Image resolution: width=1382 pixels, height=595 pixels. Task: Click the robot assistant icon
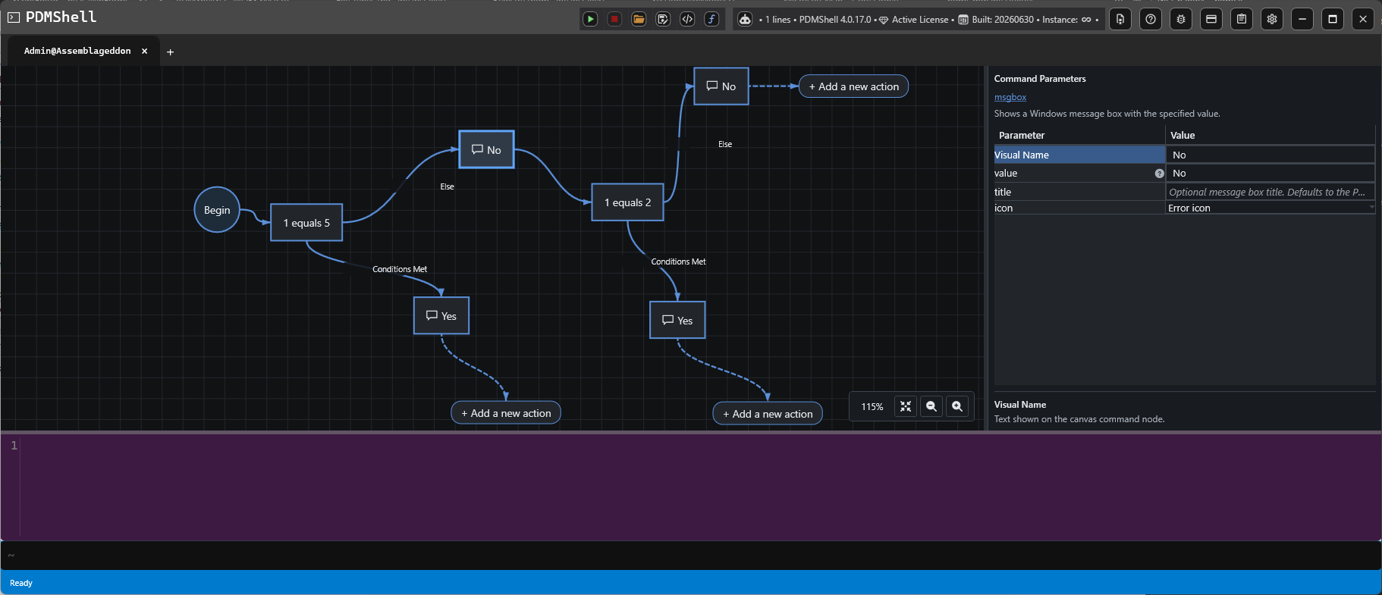(746, 19)
